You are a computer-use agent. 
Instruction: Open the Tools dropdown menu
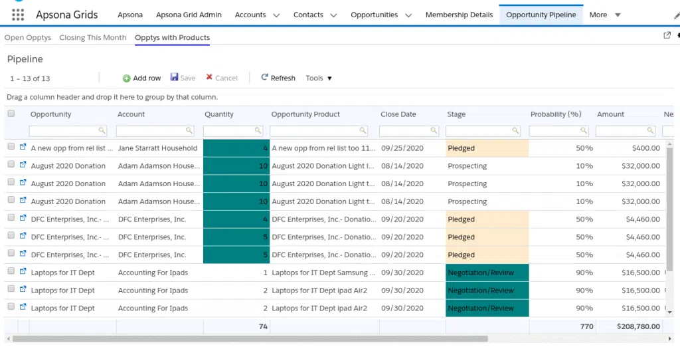[318, 78]
